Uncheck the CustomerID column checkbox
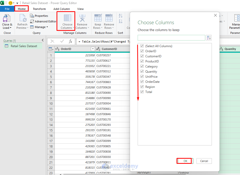 click(142, 56)
